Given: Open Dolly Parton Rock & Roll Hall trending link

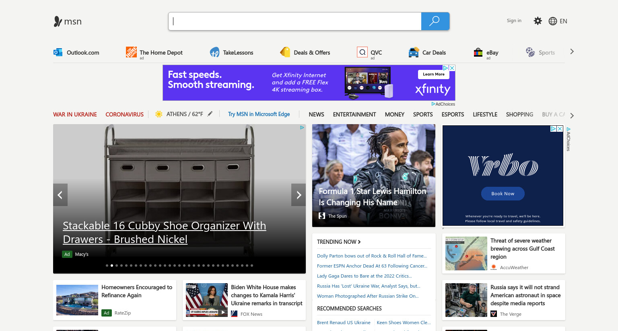Looking at the screenshot, I should pyautogui.click(x=372, y=256).
